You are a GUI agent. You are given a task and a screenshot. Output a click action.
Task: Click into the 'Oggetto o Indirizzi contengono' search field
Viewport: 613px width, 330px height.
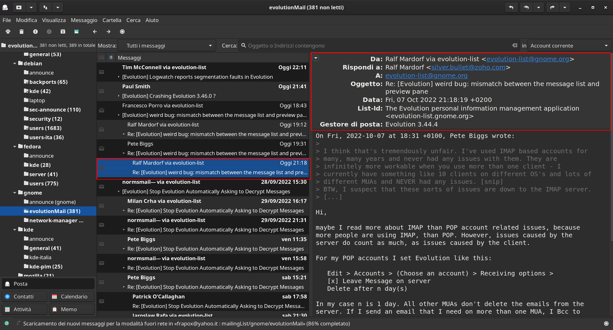click(x=378, y=46)
